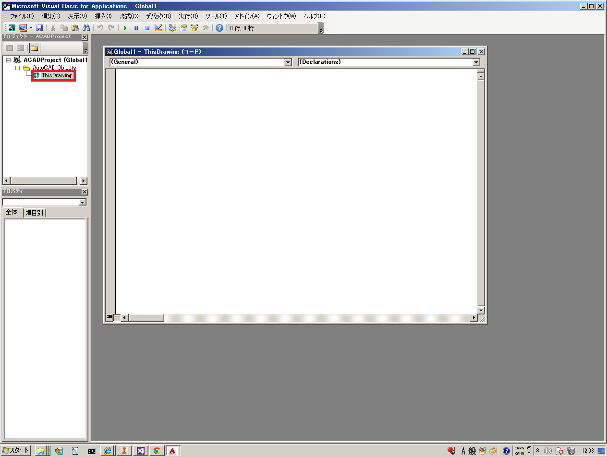
Task: Select ACADProject (Global1) in project tree
Action: pos(55,60)
